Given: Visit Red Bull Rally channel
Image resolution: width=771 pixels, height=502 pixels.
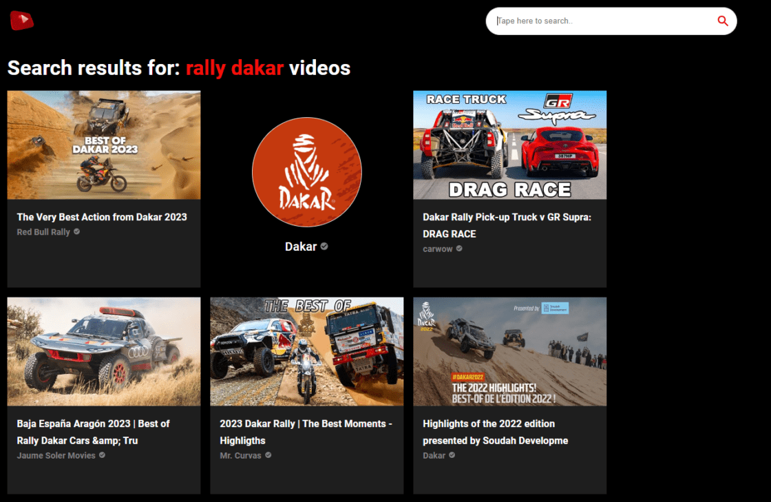Looking at the screenshot, I should pos(43,232).
